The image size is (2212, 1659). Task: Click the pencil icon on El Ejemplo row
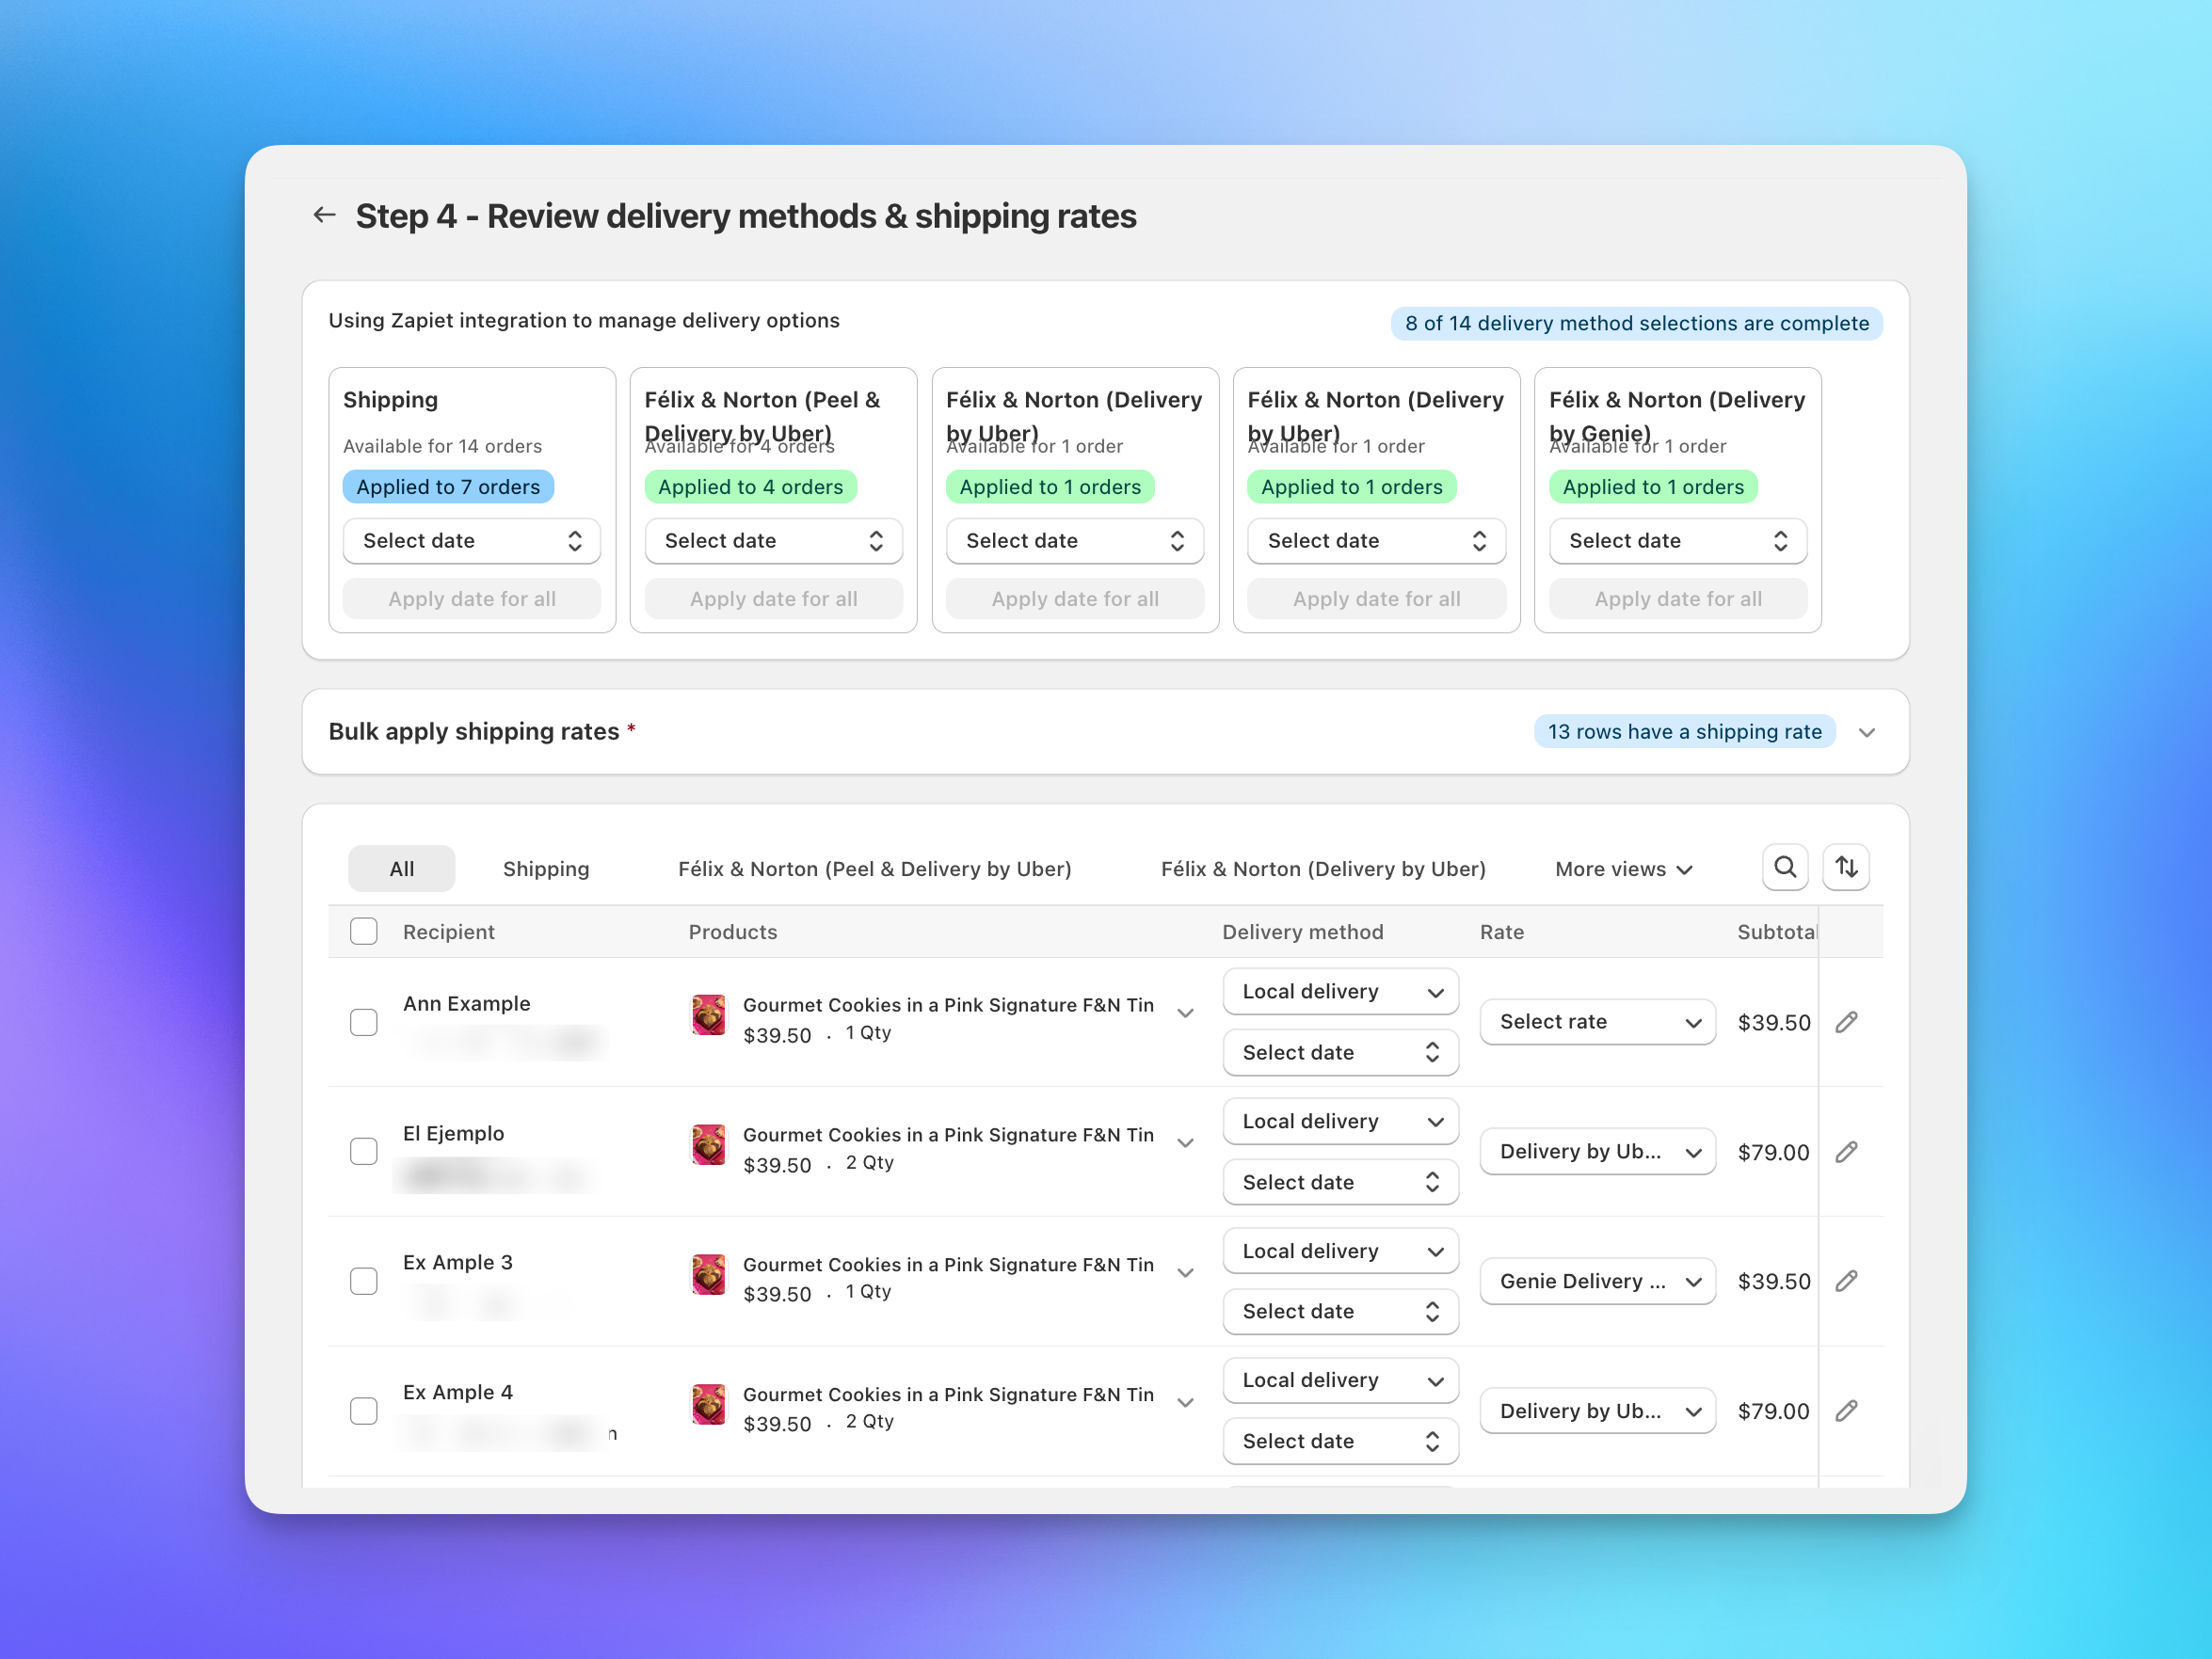(1847, 1151)
